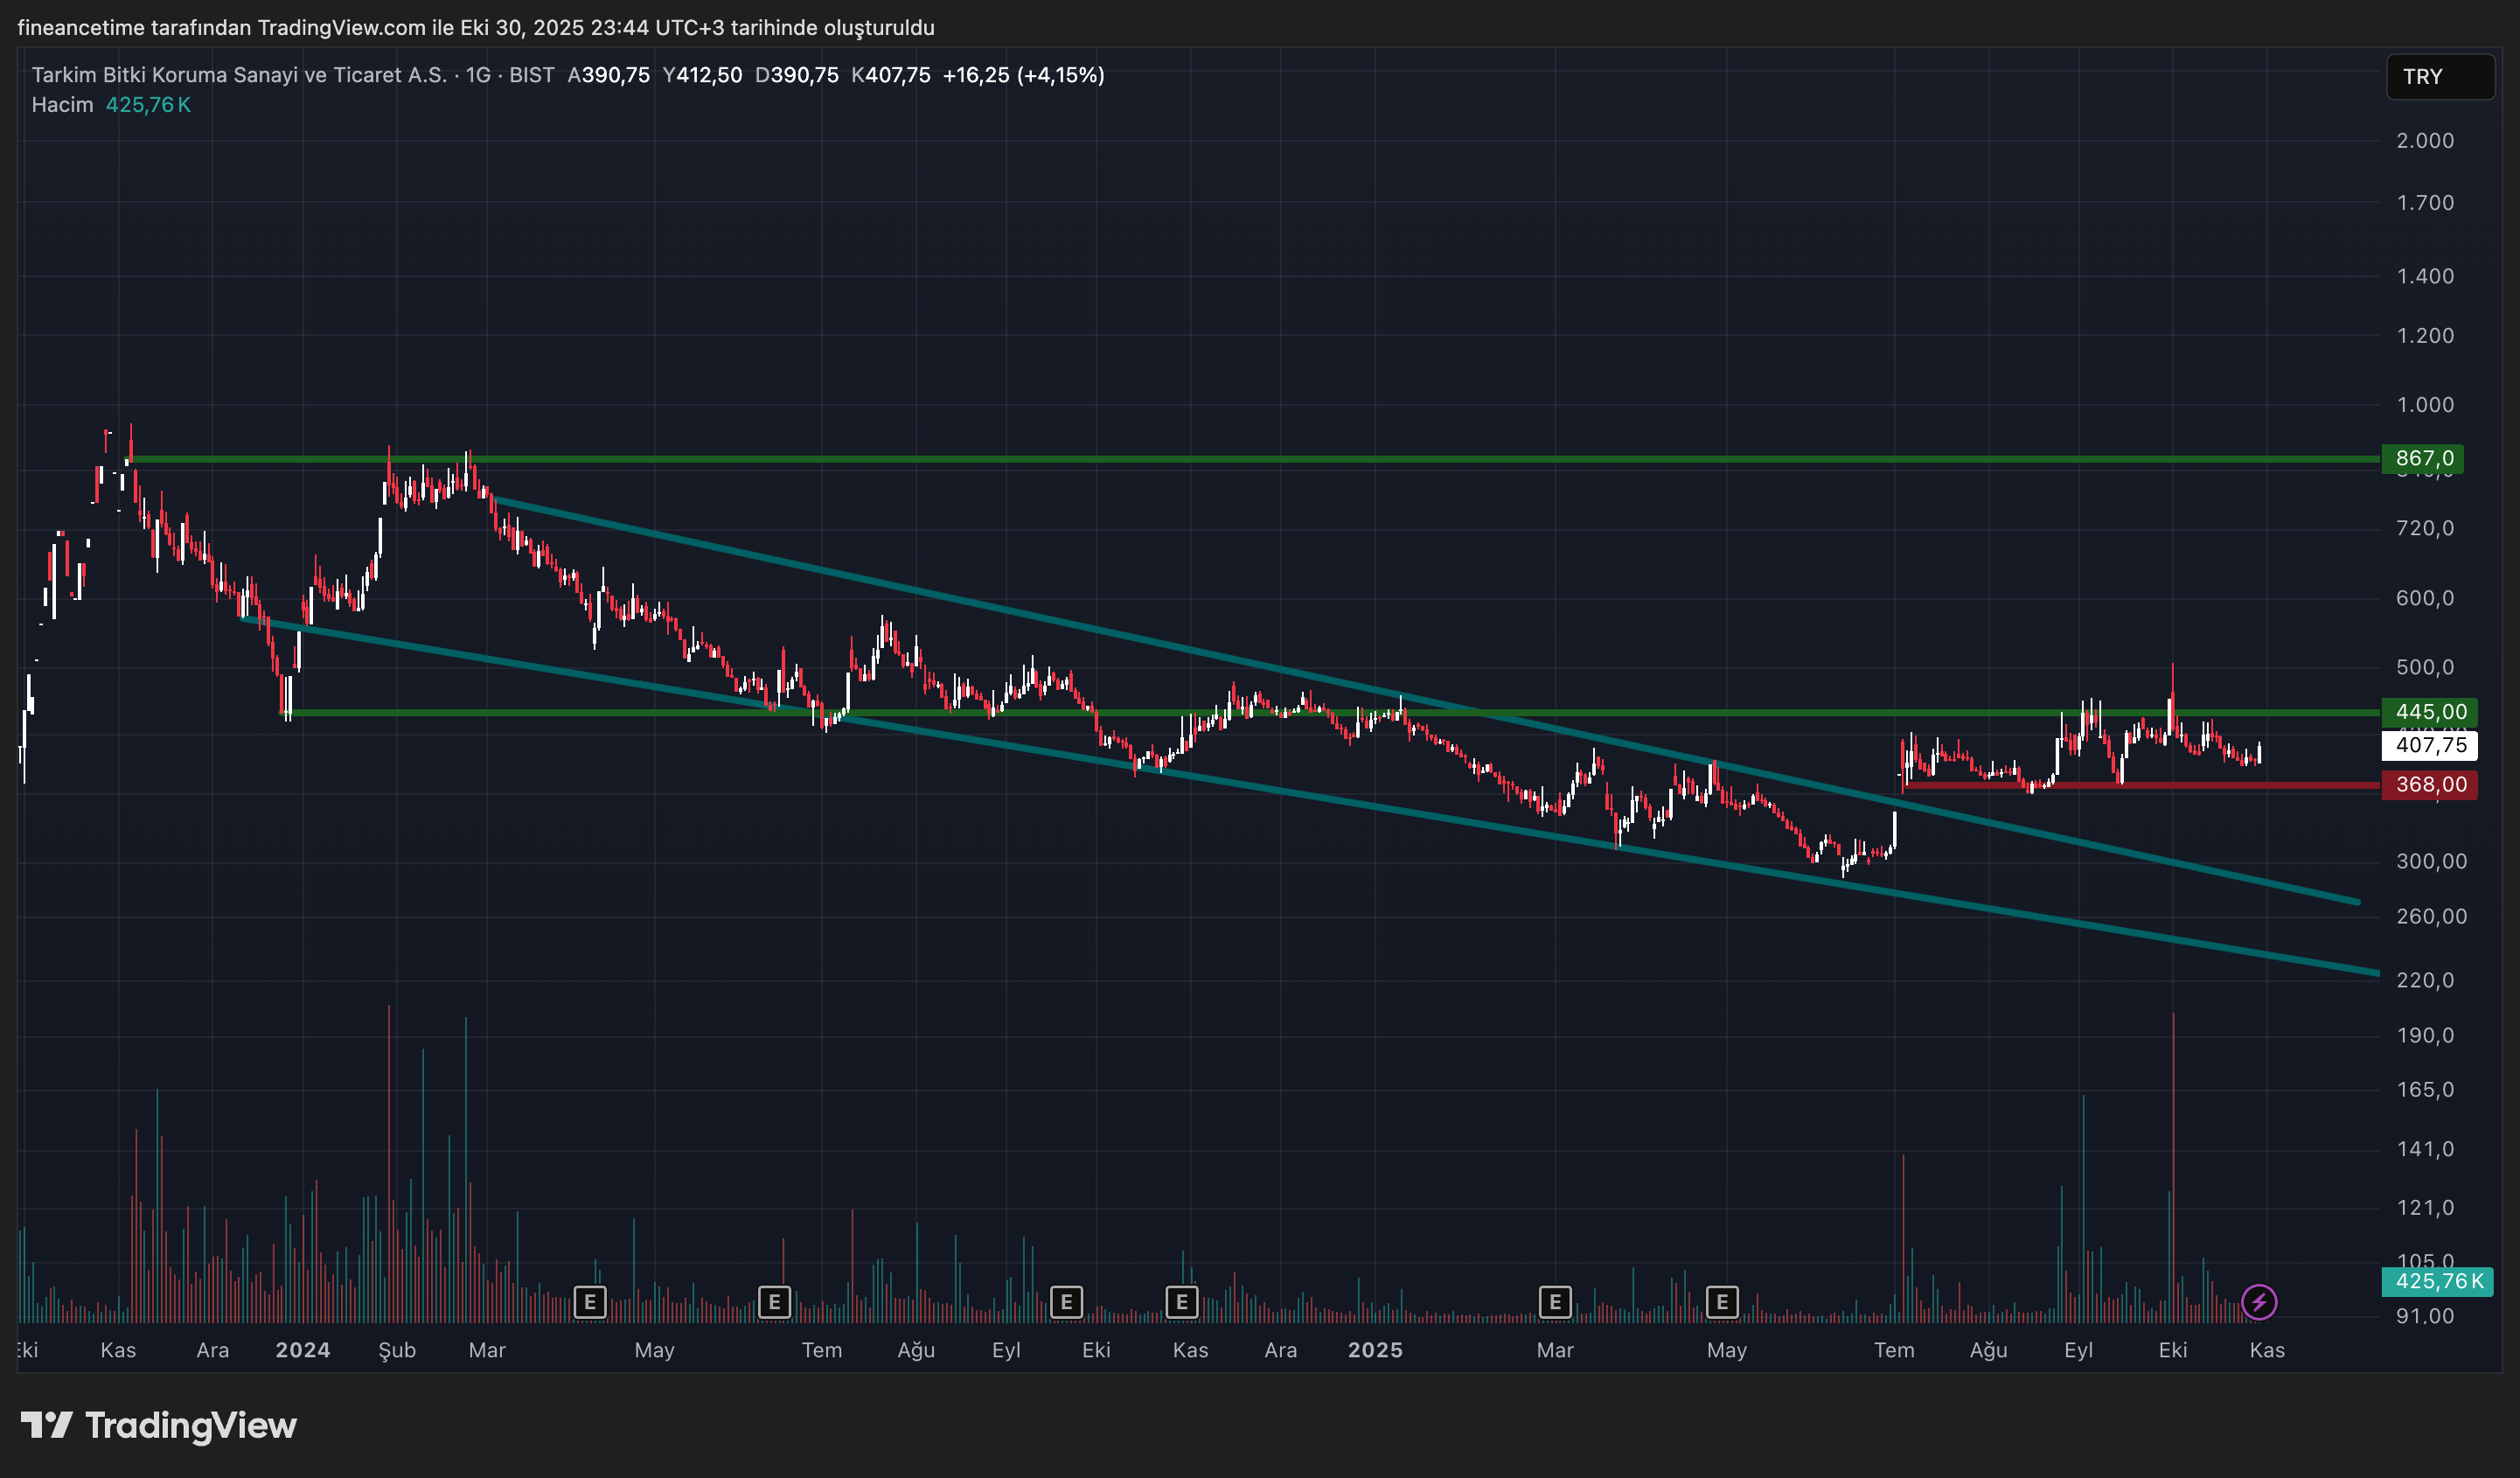Open the TRY currency selector

click(x=2440, y=77)
